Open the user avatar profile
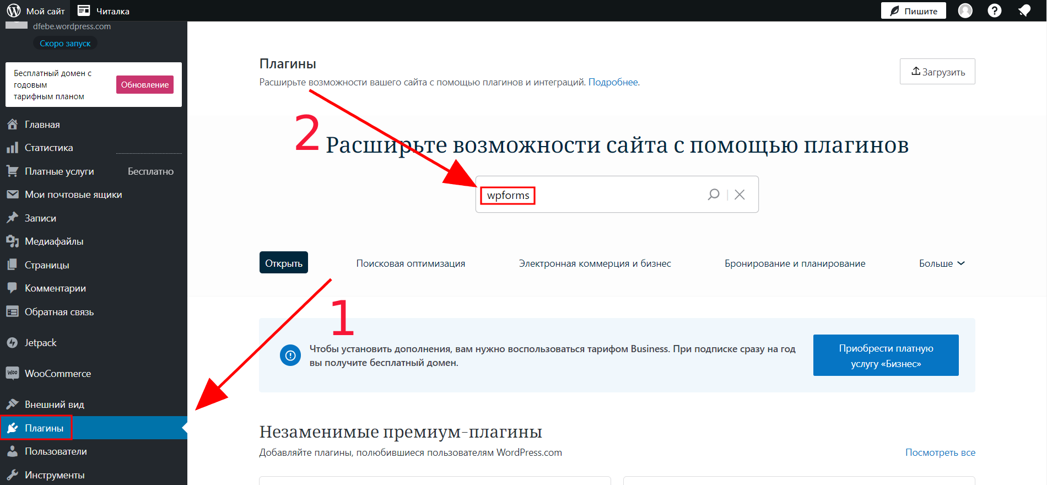 (x=965, y=10)
